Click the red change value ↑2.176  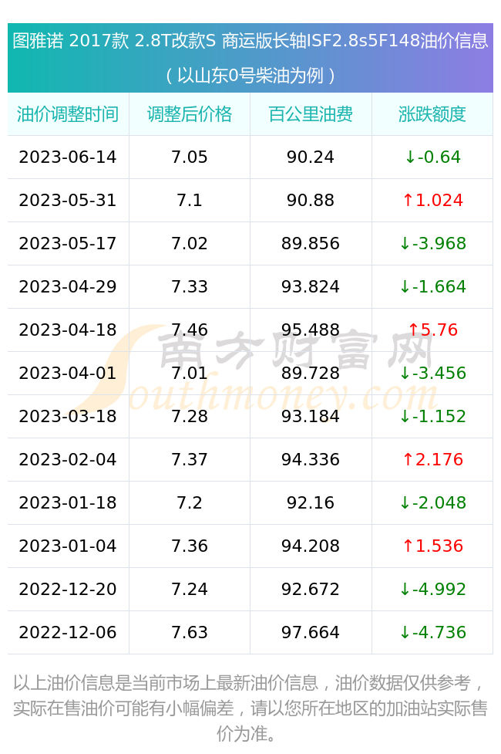tap(433, 460)
